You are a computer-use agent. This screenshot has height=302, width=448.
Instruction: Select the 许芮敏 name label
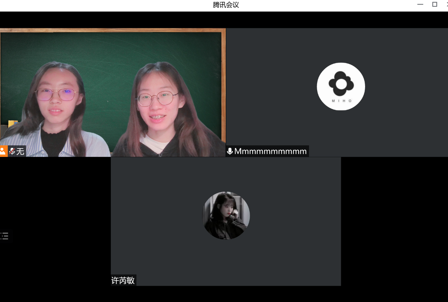pos(123,281)
